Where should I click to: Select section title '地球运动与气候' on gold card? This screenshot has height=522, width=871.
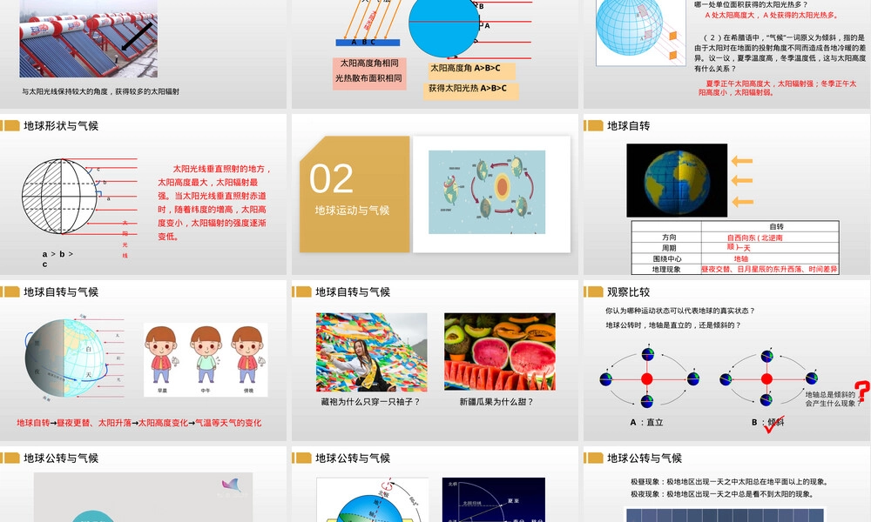click(352, 211)
